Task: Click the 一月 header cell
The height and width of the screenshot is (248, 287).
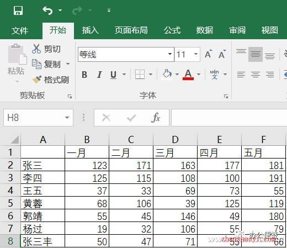Action: pyautogui.click(x=87, y=152)
